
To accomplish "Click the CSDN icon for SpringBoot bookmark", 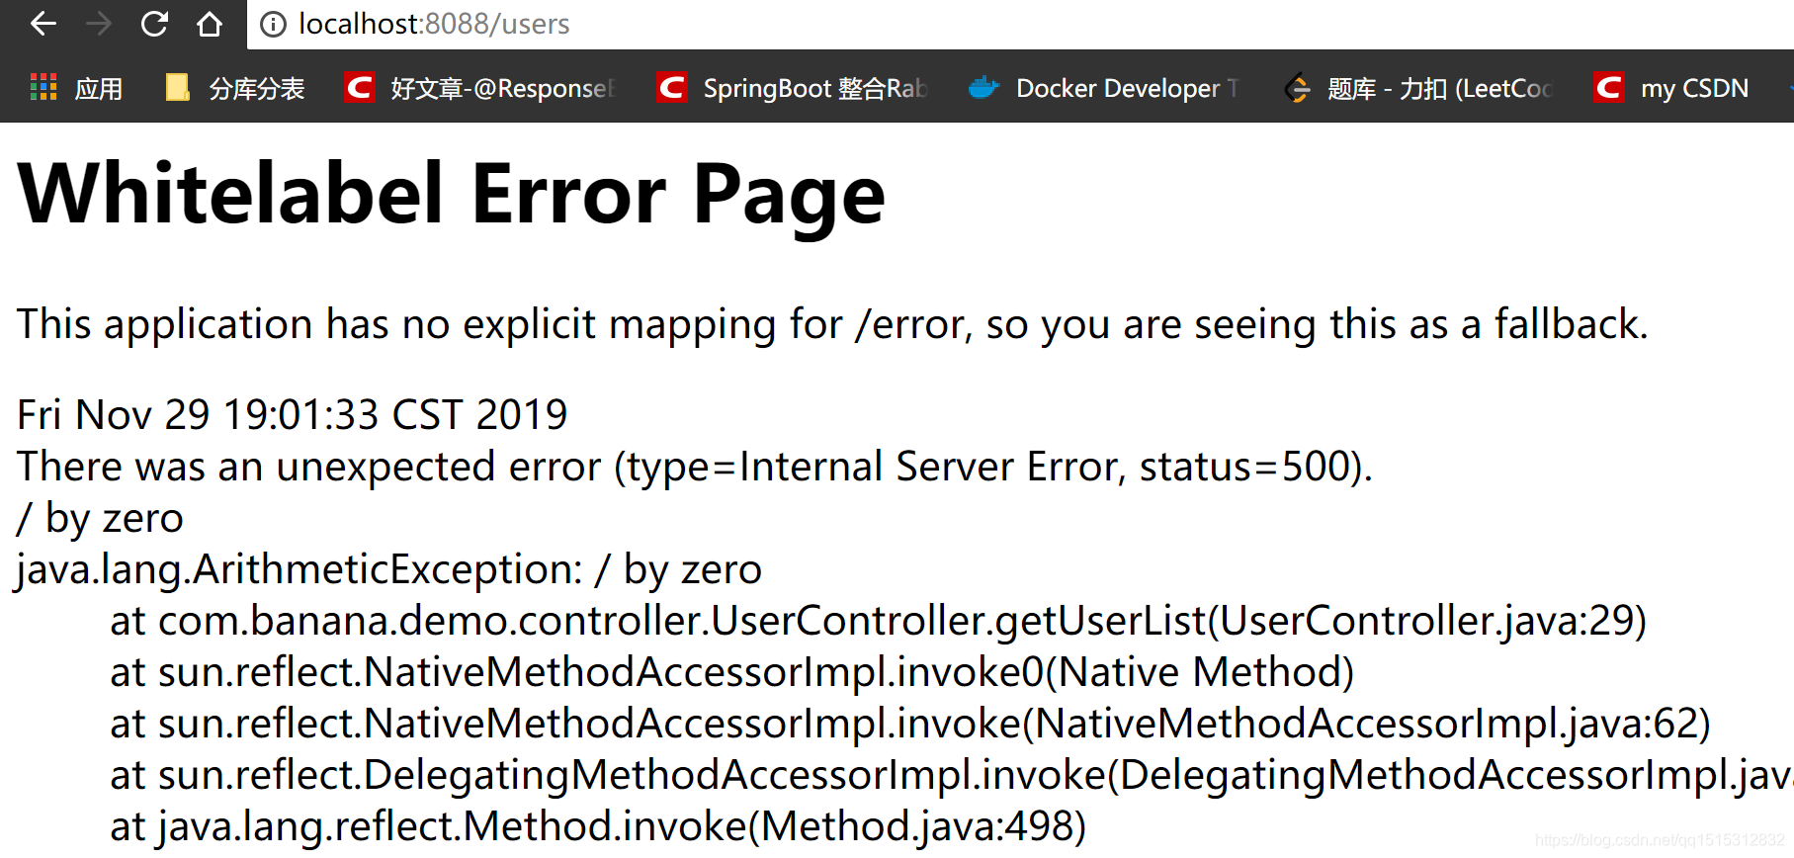I will click(x=672, y=87).
